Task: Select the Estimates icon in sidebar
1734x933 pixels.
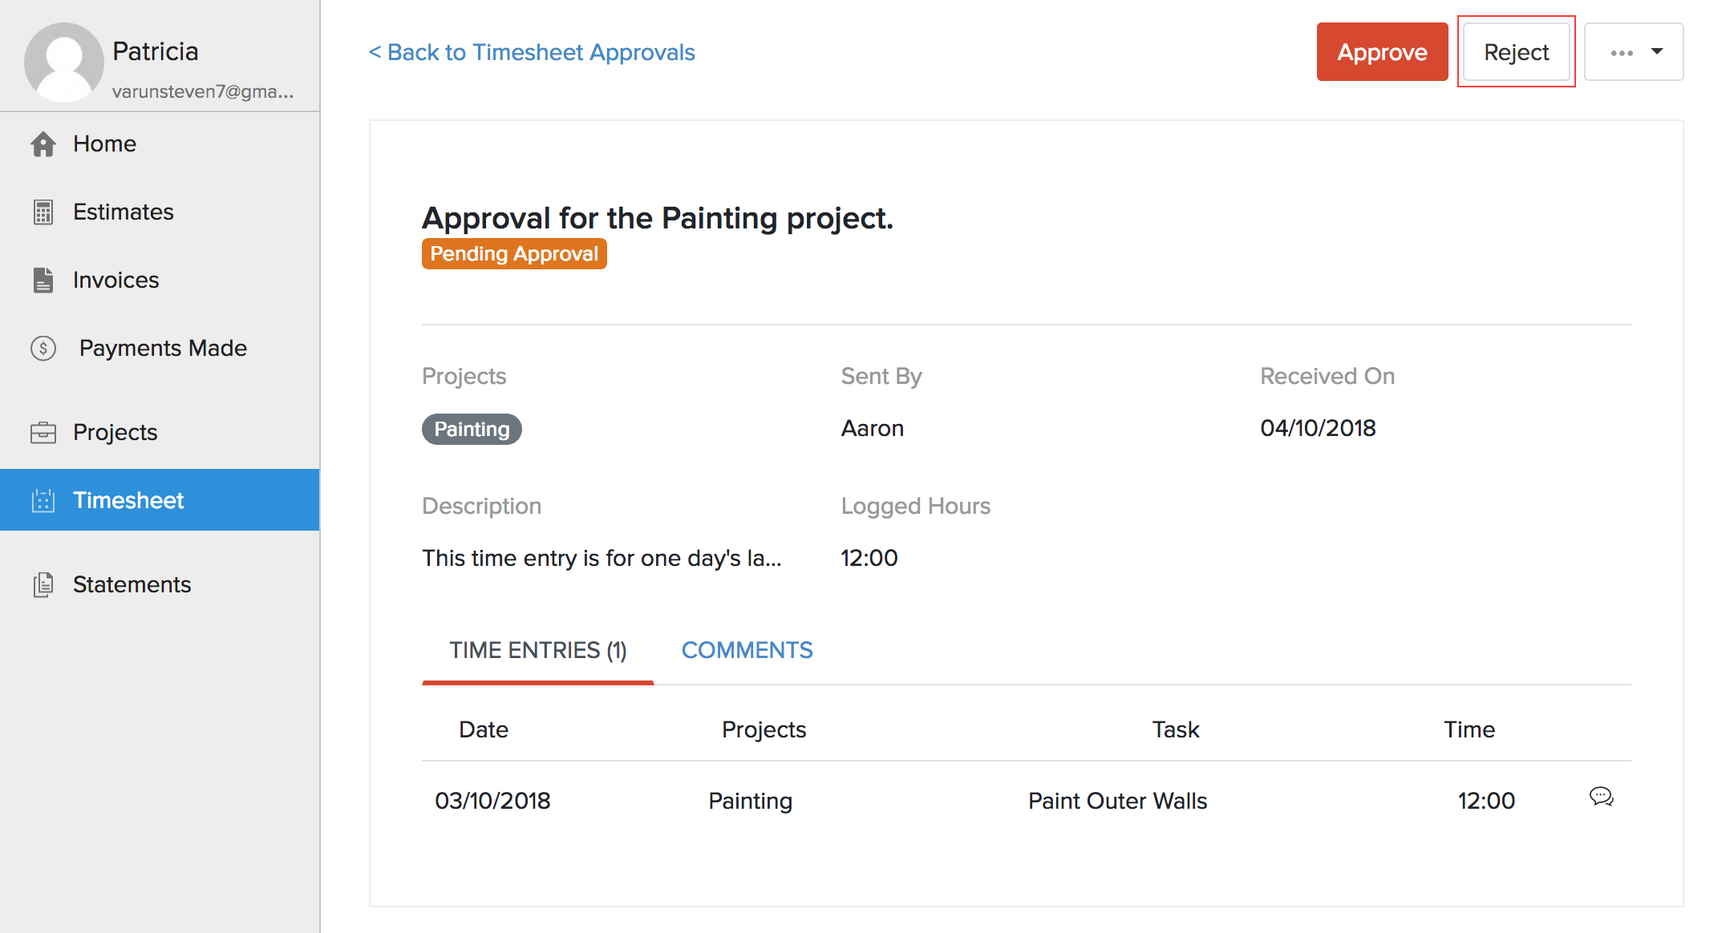Action: (43, 212)
